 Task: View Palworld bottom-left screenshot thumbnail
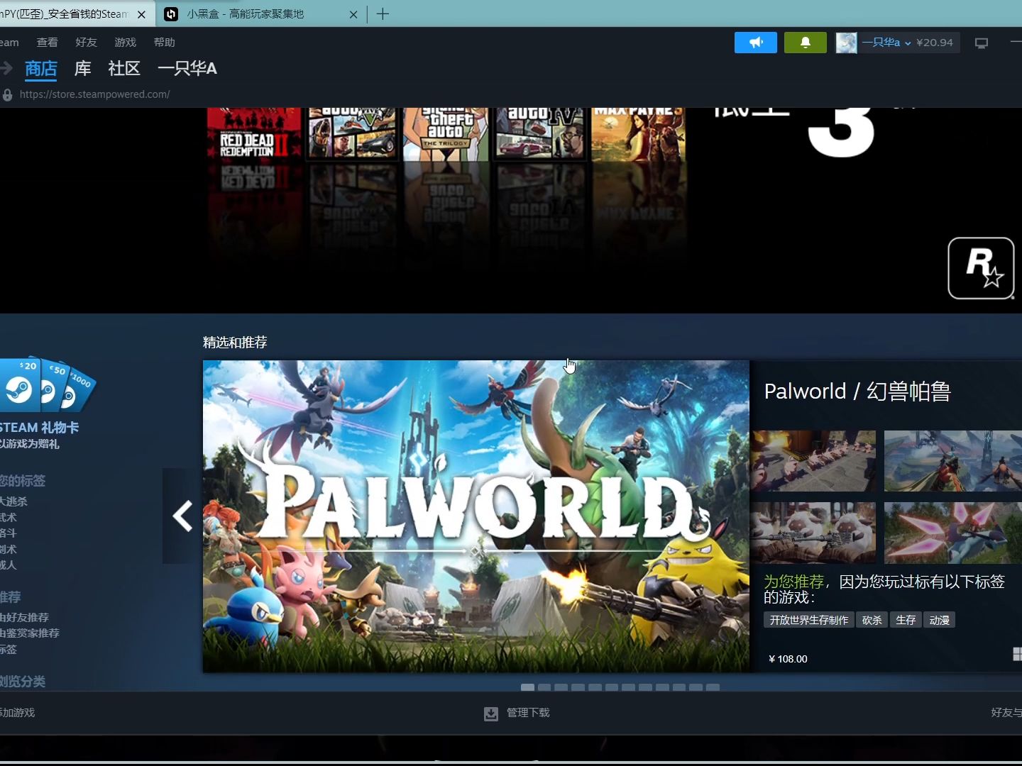[814, 533]
